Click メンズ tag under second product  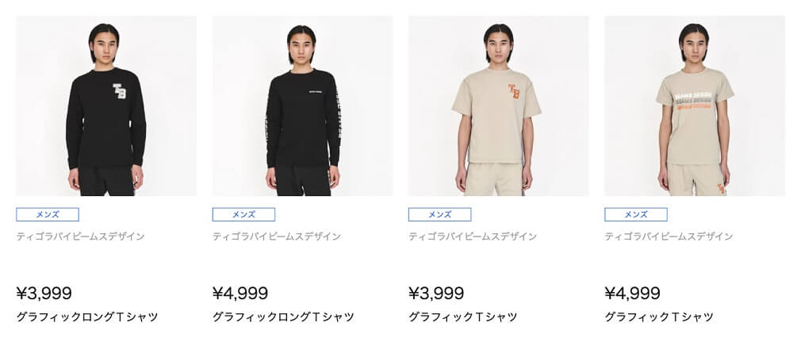click(243, 215)
